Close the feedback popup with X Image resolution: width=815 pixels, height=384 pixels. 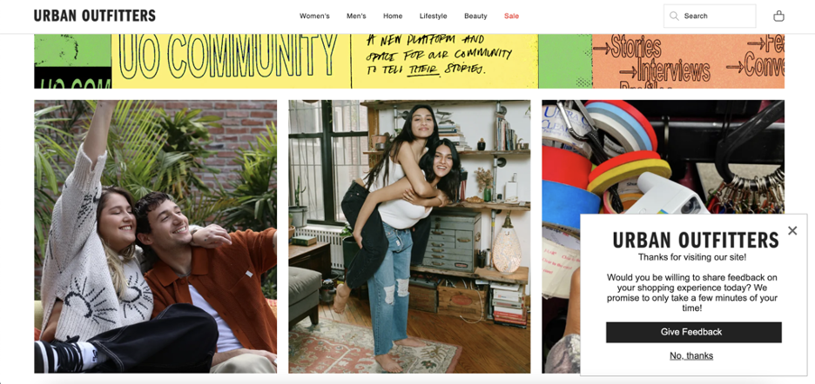pos(792,230)
